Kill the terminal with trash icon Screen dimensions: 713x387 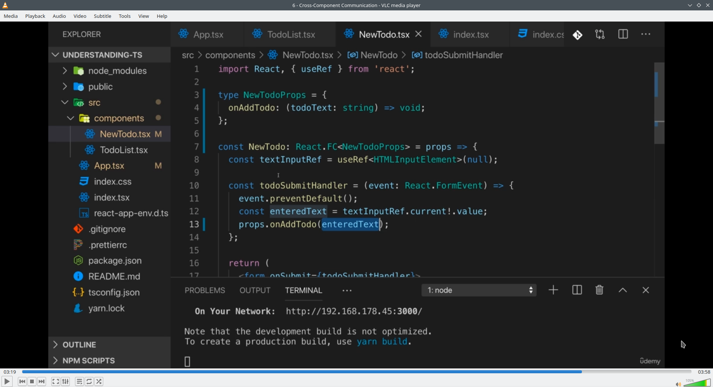tap(599, 290)
